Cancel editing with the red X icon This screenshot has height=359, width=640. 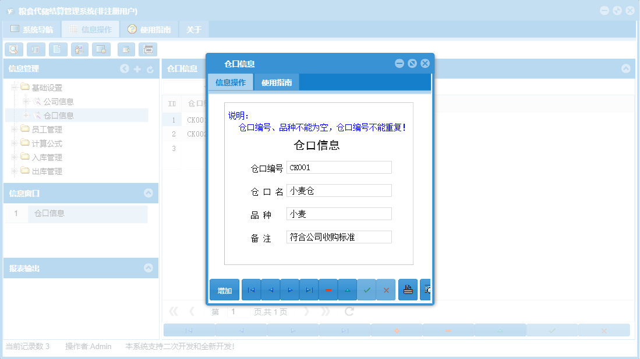coord(386,289)
